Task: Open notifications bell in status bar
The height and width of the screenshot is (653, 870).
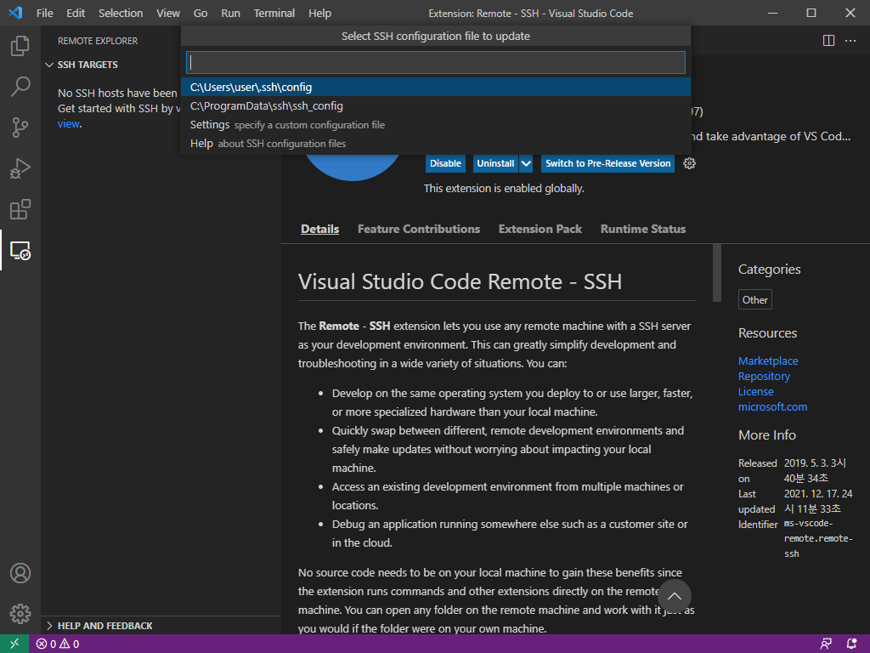Action: click(x=851, y=644)
